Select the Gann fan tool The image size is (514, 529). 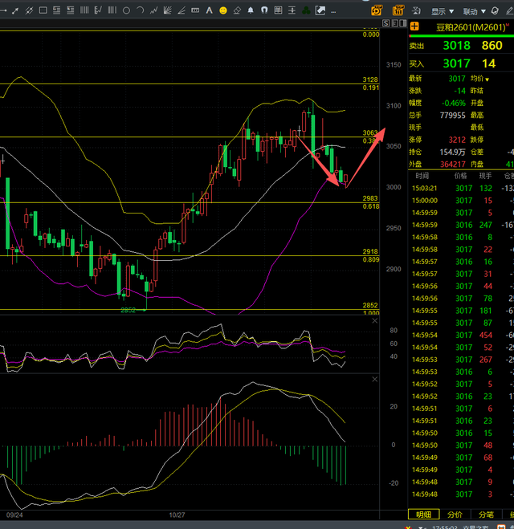[167, 10]
